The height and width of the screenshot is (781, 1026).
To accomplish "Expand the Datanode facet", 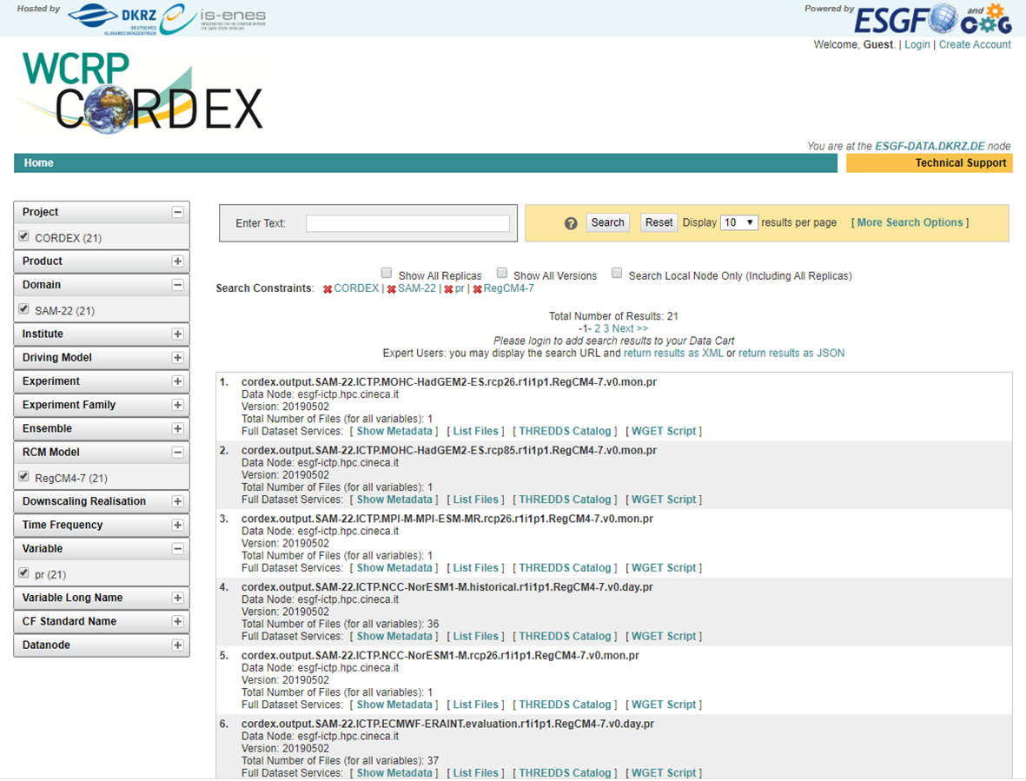I will click(x=177, y=645).
